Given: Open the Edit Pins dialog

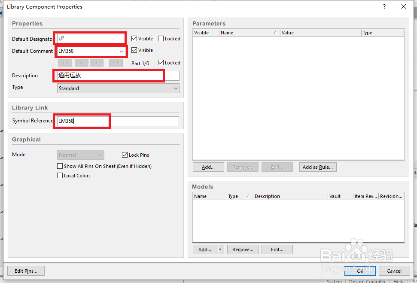Looking at the screenshot, I should [26, 271].
